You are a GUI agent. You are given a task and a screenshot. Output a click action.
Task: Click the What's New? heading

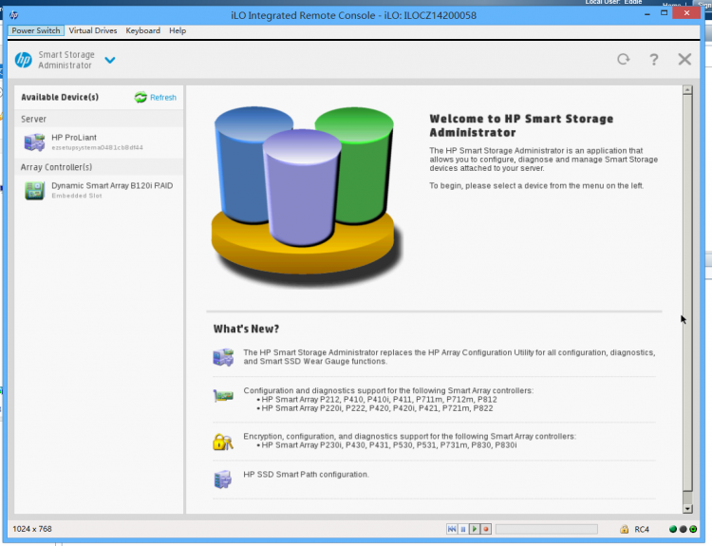pyautogui.click(x=246, y=329)
